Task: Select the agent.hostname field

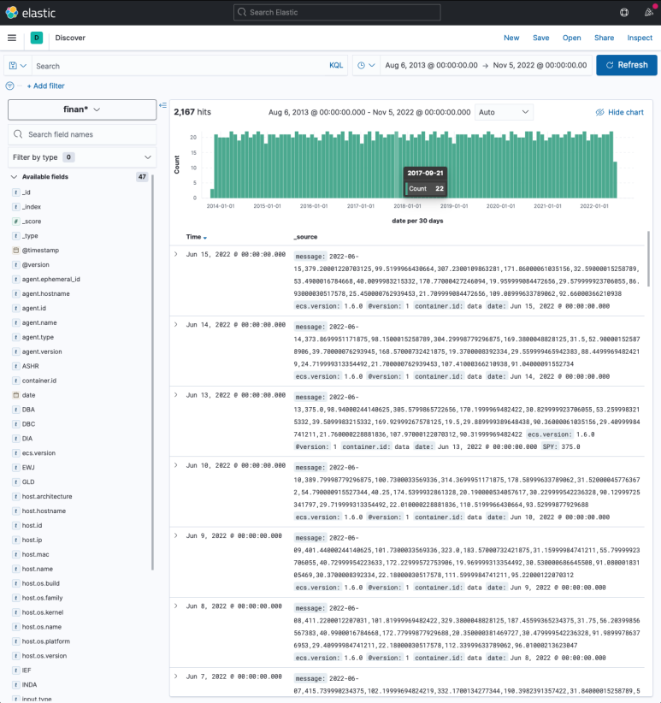Action: [x=45, y=293]
